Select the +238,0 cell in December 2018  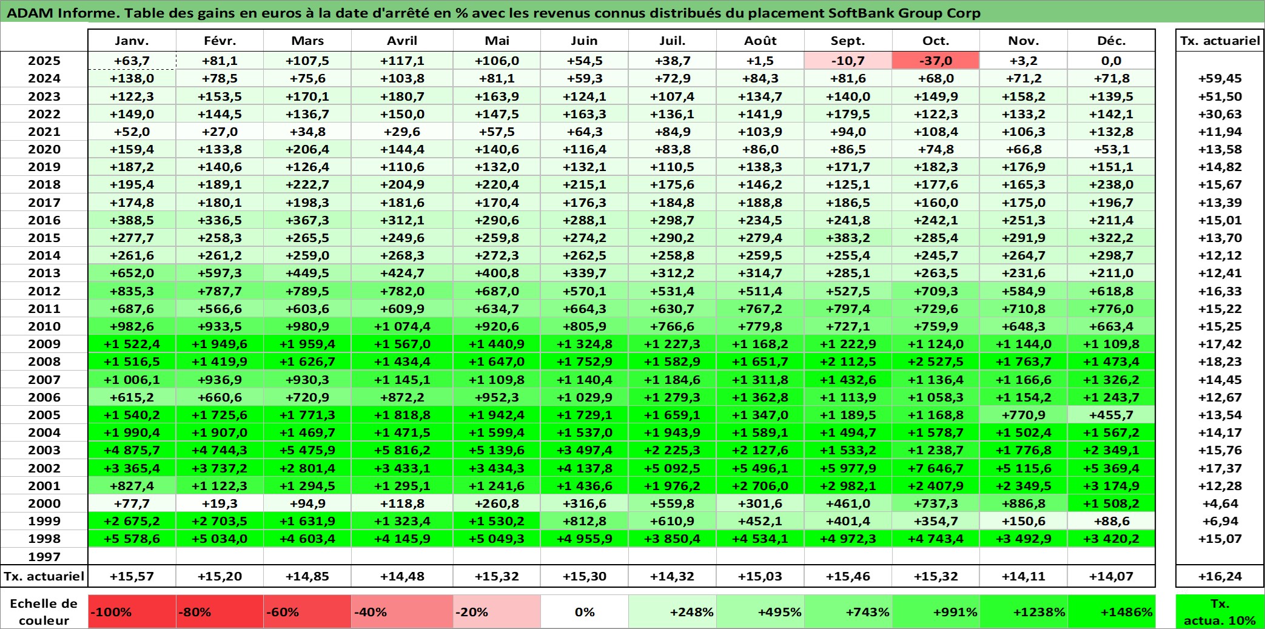(1112, 184)
